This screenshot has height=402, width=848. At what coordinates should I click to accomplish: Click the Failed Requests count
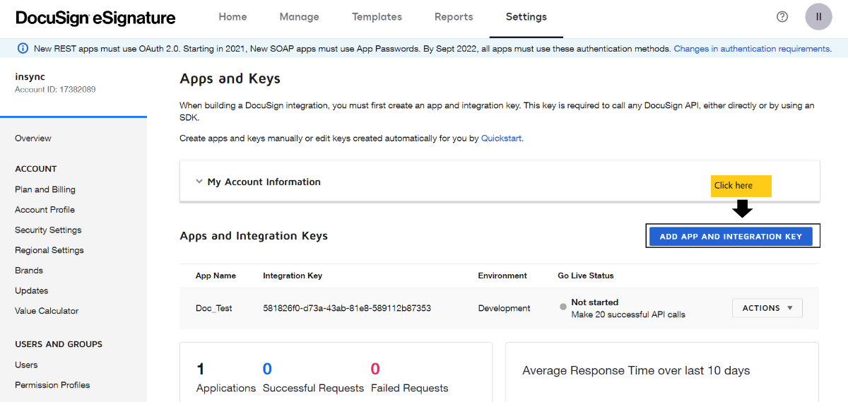(x=375, y=369)
